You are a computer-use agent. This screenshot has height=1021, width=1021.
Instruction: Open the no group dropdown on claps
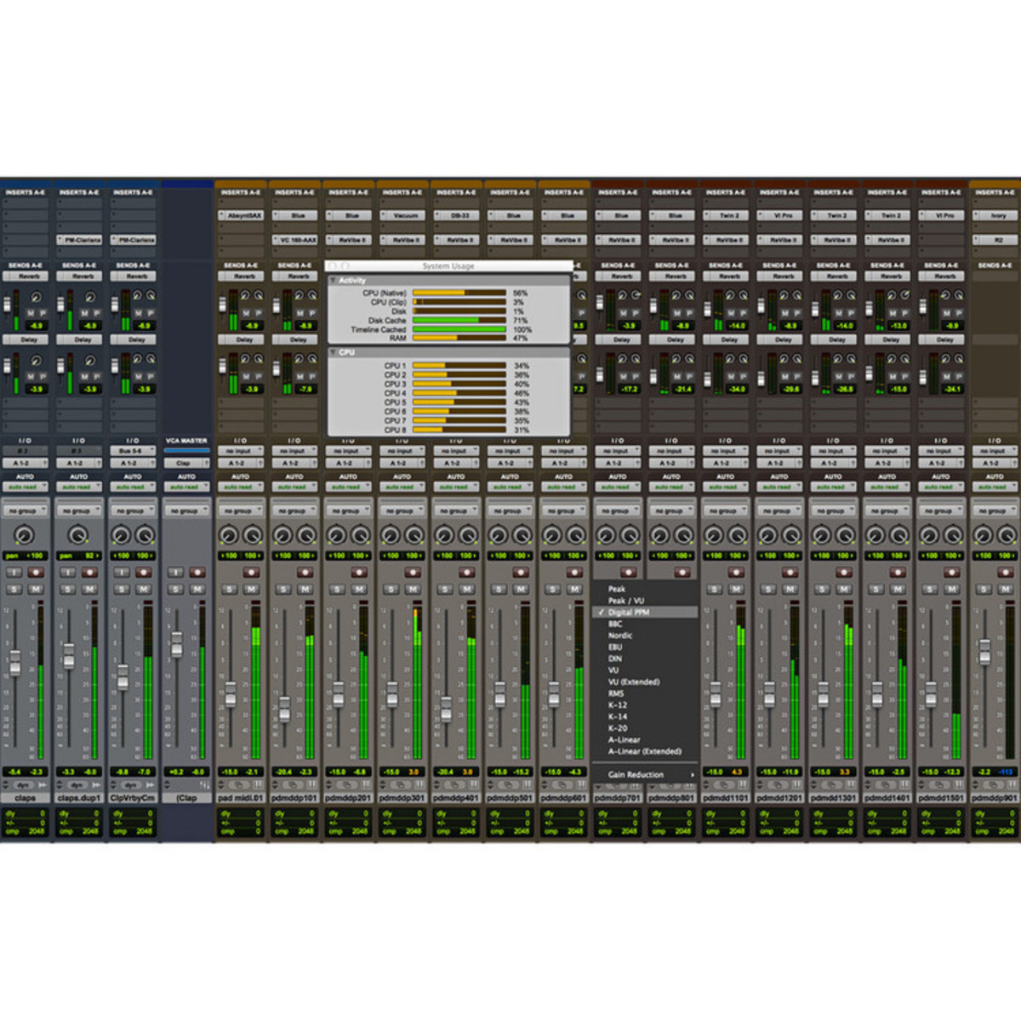point(25,511)
